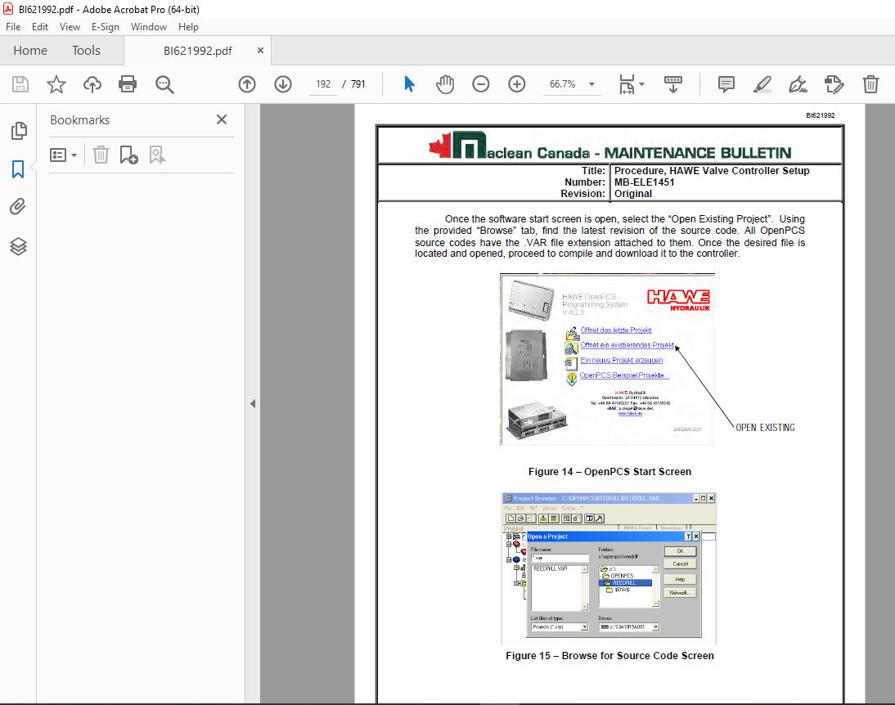Open the Help menu

pos(188,27)
